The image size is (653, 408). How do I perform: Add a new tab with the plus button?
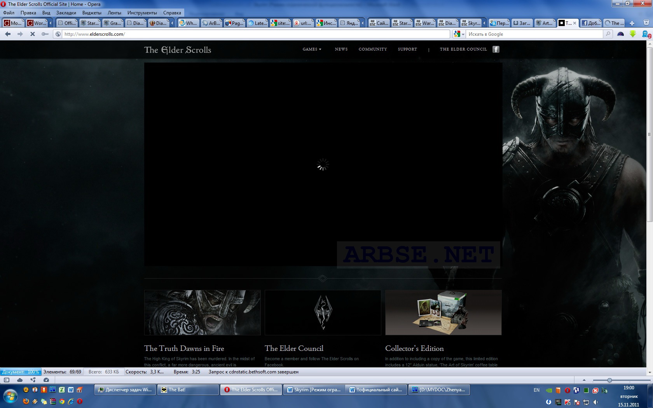point(632,23)
